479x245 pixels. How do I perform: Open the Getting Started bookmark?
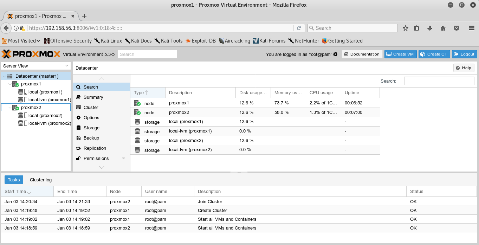(x=342, y=41)
